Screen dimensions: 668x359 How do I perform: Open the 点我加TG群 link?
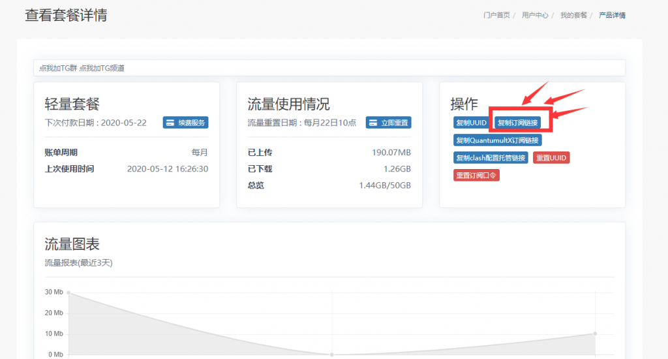(58, 69)
